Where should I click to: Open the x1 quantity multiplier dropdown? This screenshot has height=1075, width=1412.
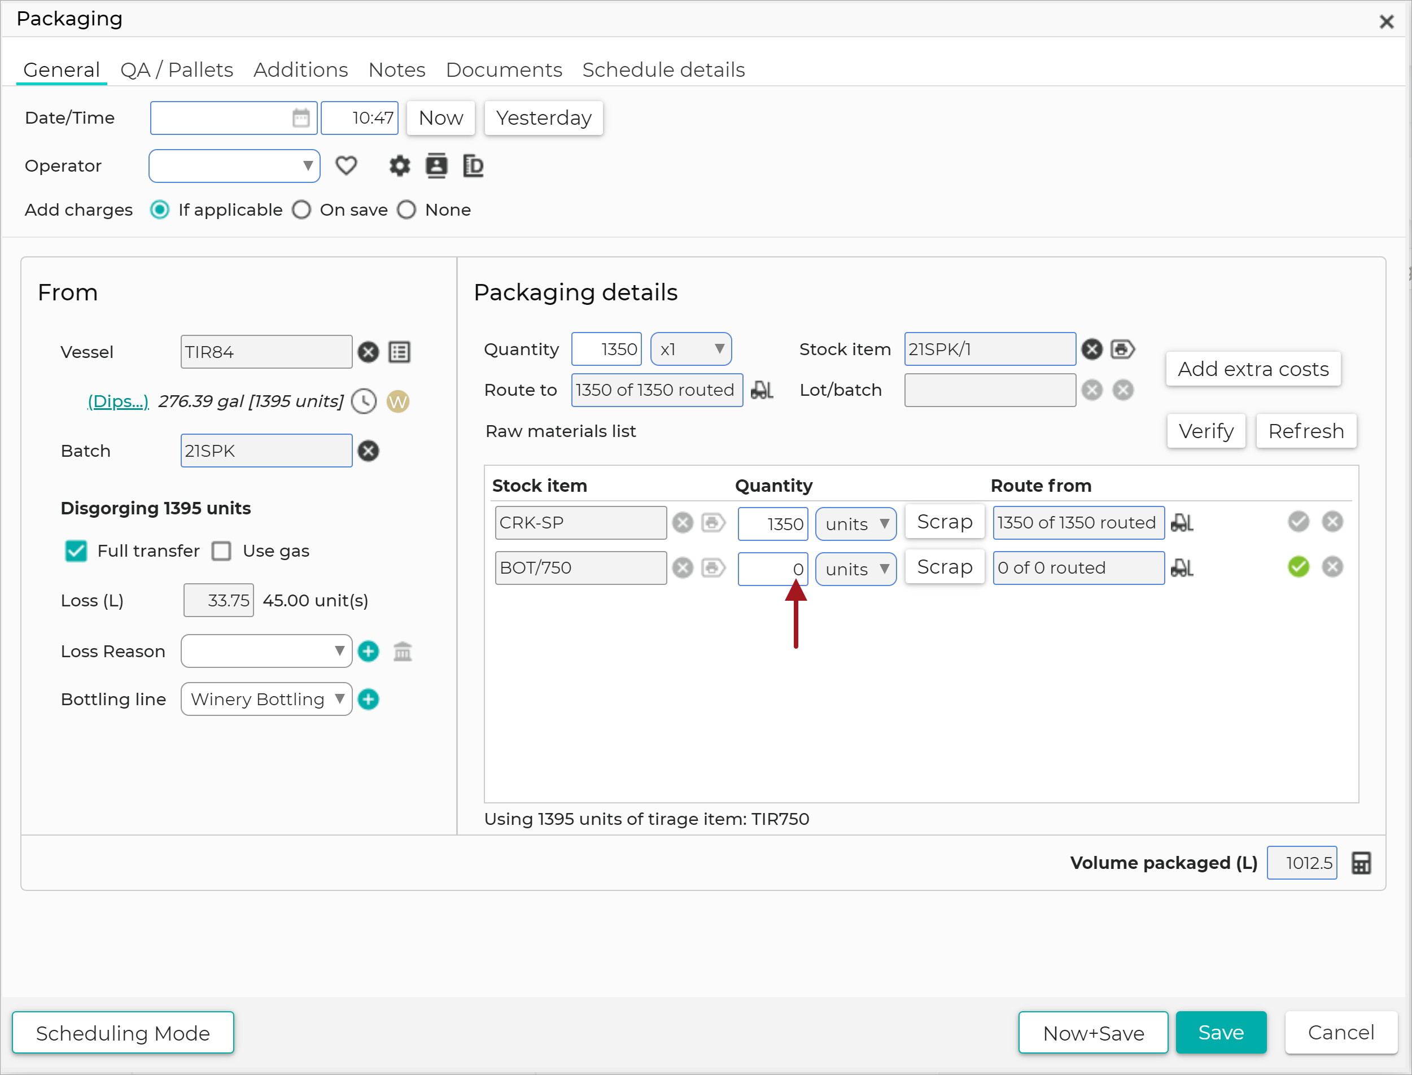691,349
